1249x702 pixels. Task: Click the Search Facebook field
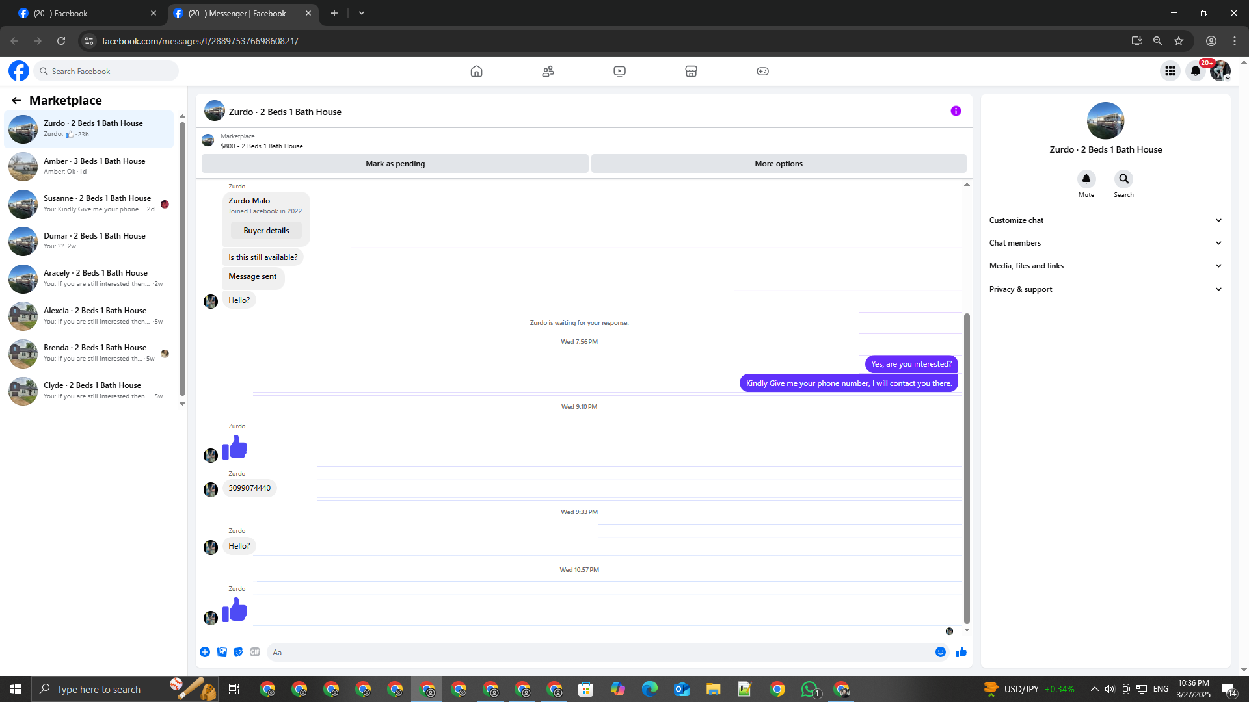point(106,71)
